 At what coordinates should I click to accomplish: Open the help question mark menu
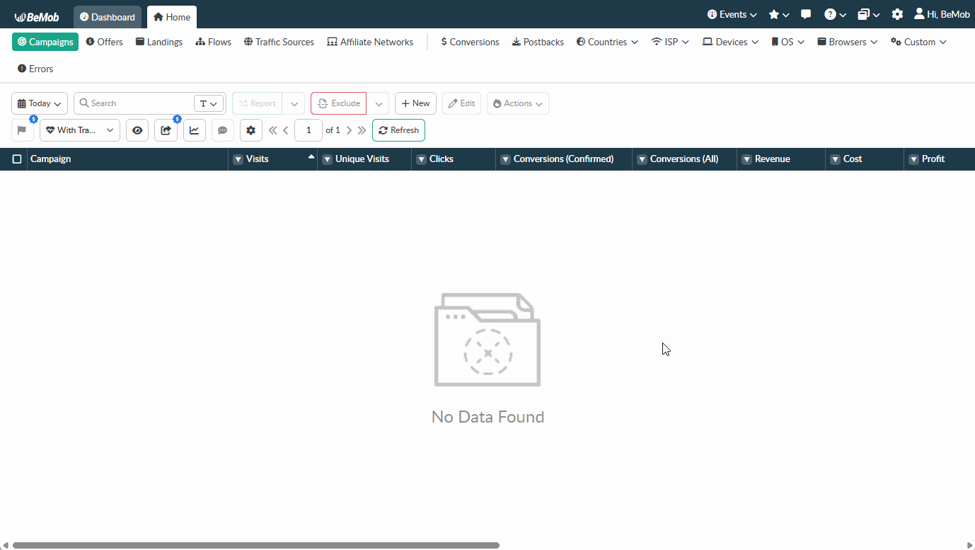(x=835, y=15)
